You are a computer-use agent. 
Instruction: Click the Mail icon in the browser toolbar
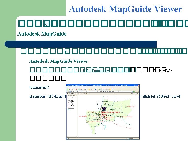(x=103, y=89)
